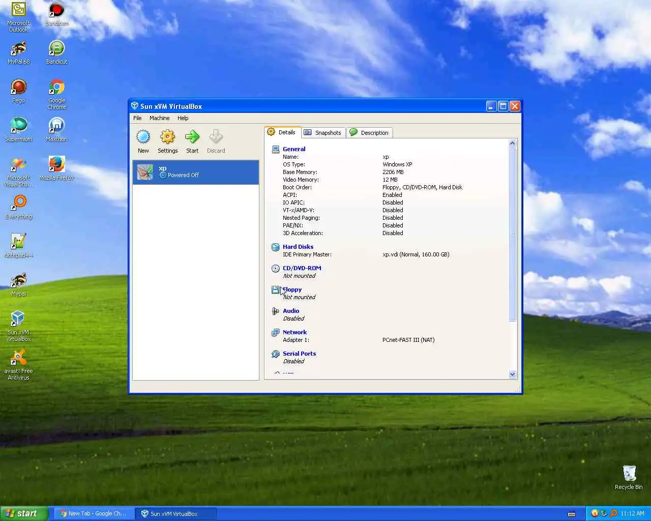Click the Floppy diskette icon
Screen dimensions: 651x521
click(276, 290)
